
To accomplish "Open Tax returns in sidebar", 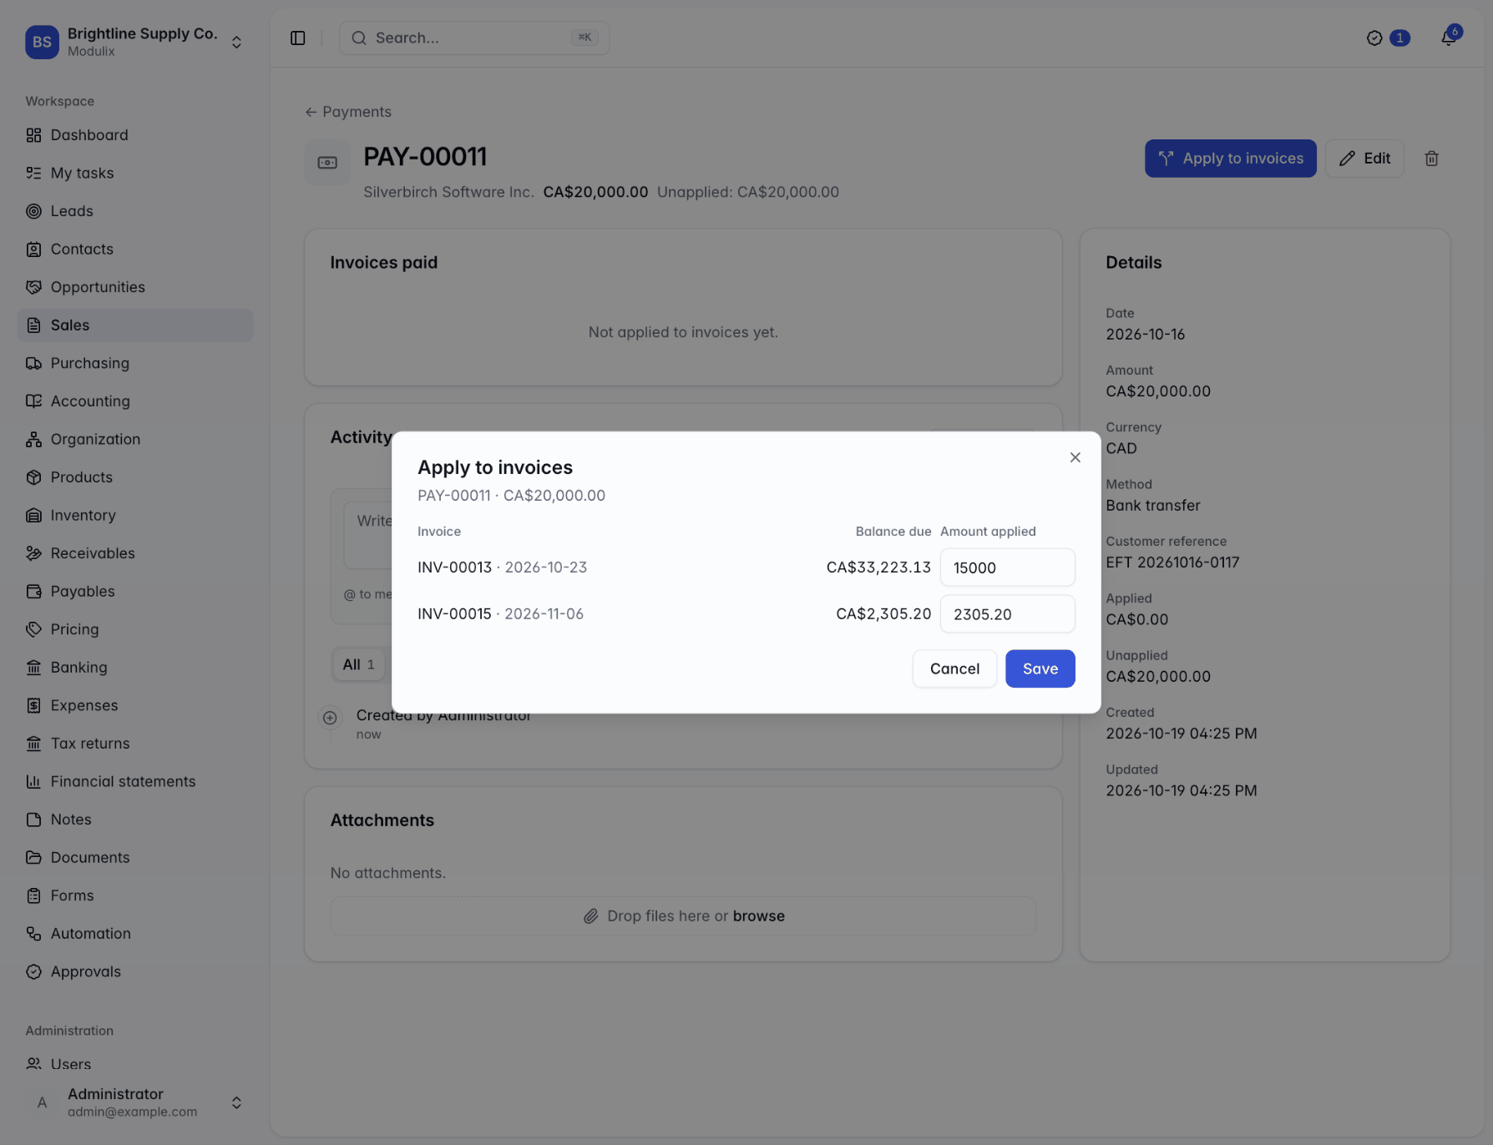I will pyautogui.click(x=135, y=743).
